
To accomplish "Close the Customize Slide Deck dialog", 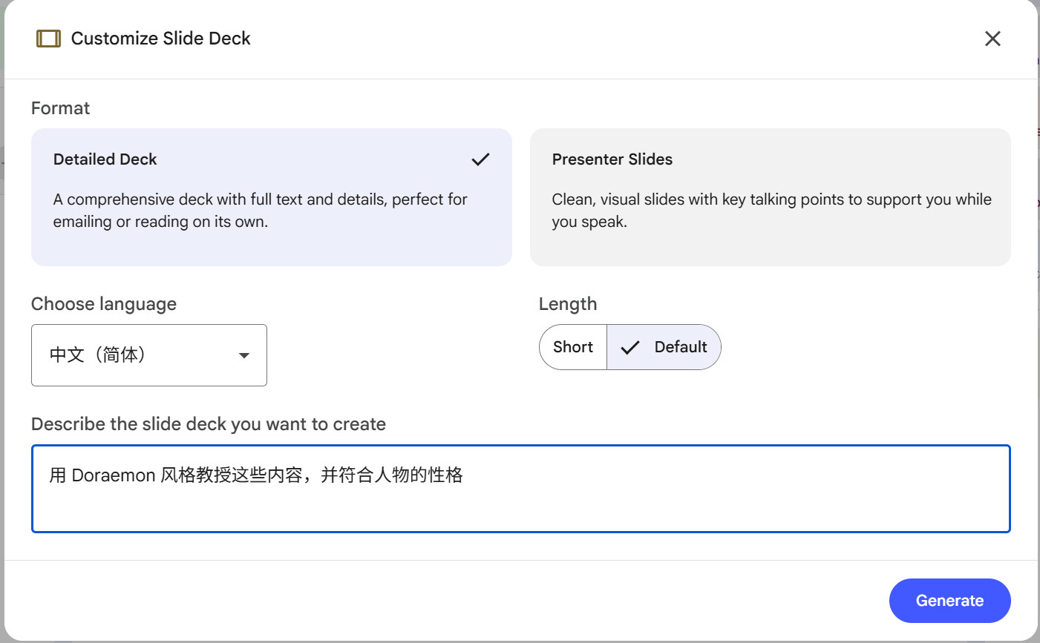I will pyautogui.click(x=992, y=39).
